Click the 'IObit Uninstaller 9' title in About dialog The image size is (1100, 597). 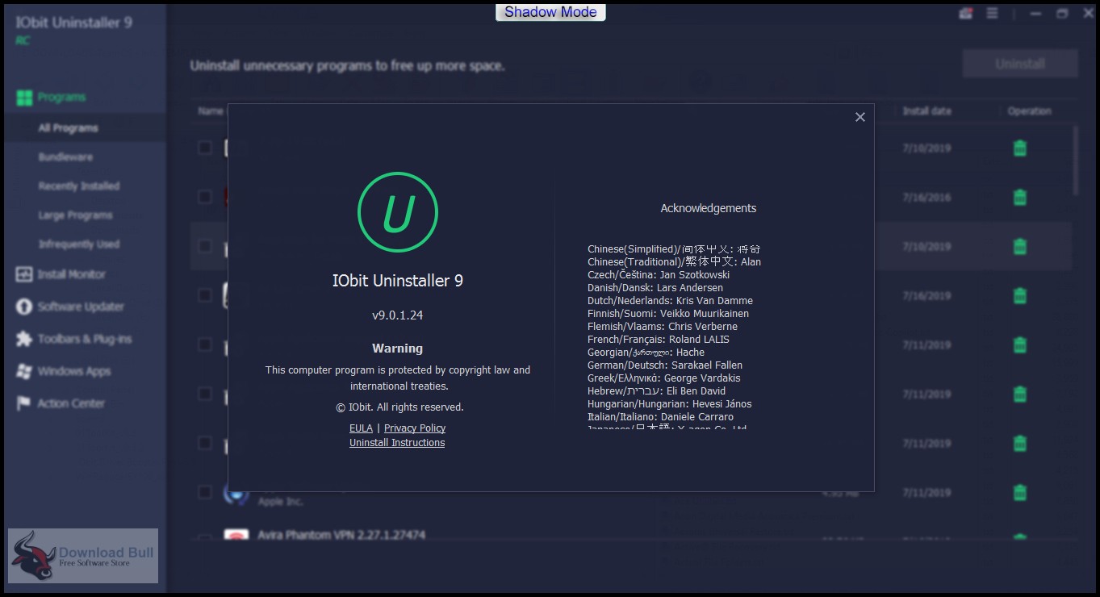point(398,282)
